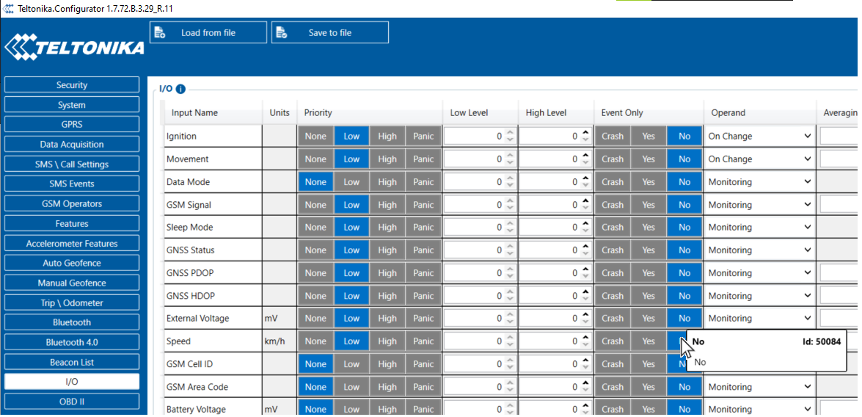Click Ignition Averaging input field
This screenshot has height=417, width=862.
pos(839,136)
